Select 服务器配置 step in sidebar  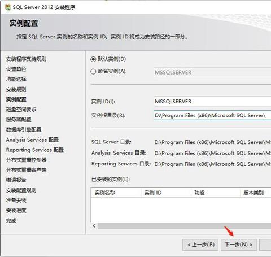[x=19, y=119]
